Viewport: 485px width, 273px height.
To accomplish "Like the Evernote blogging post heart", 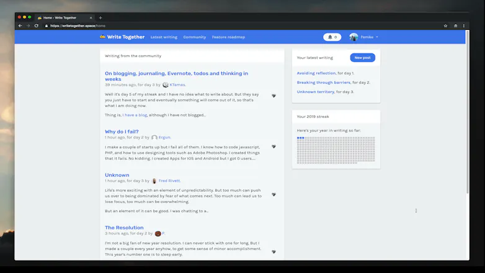I will coord(274,96).
